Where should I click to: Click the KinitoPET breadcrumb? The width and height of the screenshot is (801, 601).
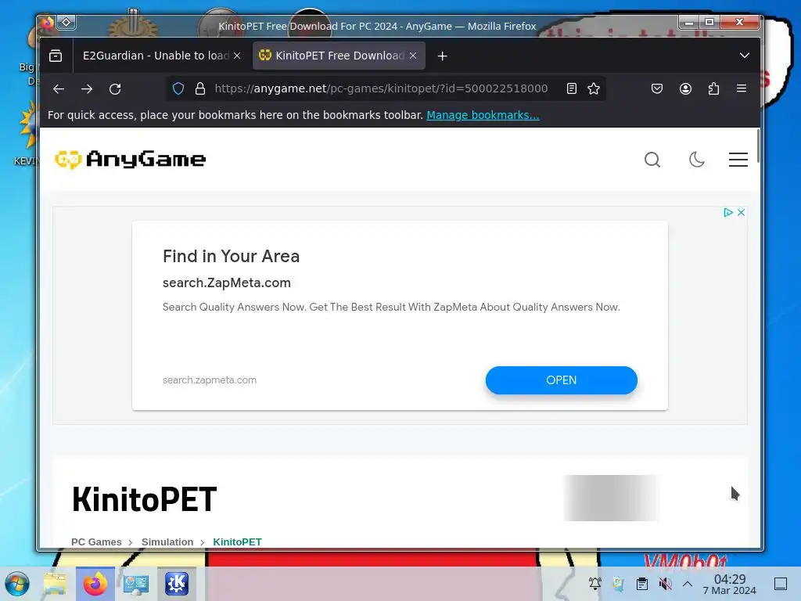[x=237, y=542]
